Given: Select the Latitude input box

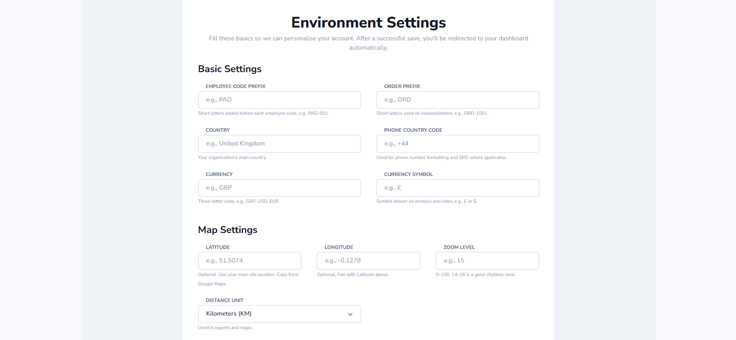Looking at the screenshot, I should click(x=249, y=261).
